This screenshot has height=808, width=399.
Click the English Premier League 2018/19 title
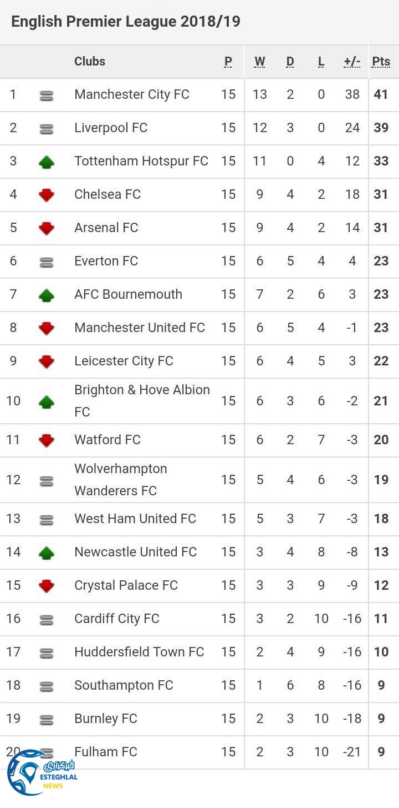tap(126, 22)
